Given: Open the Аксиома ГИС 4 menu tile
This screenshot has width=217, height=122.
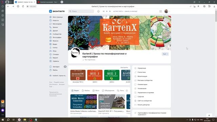Looking at the screenshot, I should 78,76.
